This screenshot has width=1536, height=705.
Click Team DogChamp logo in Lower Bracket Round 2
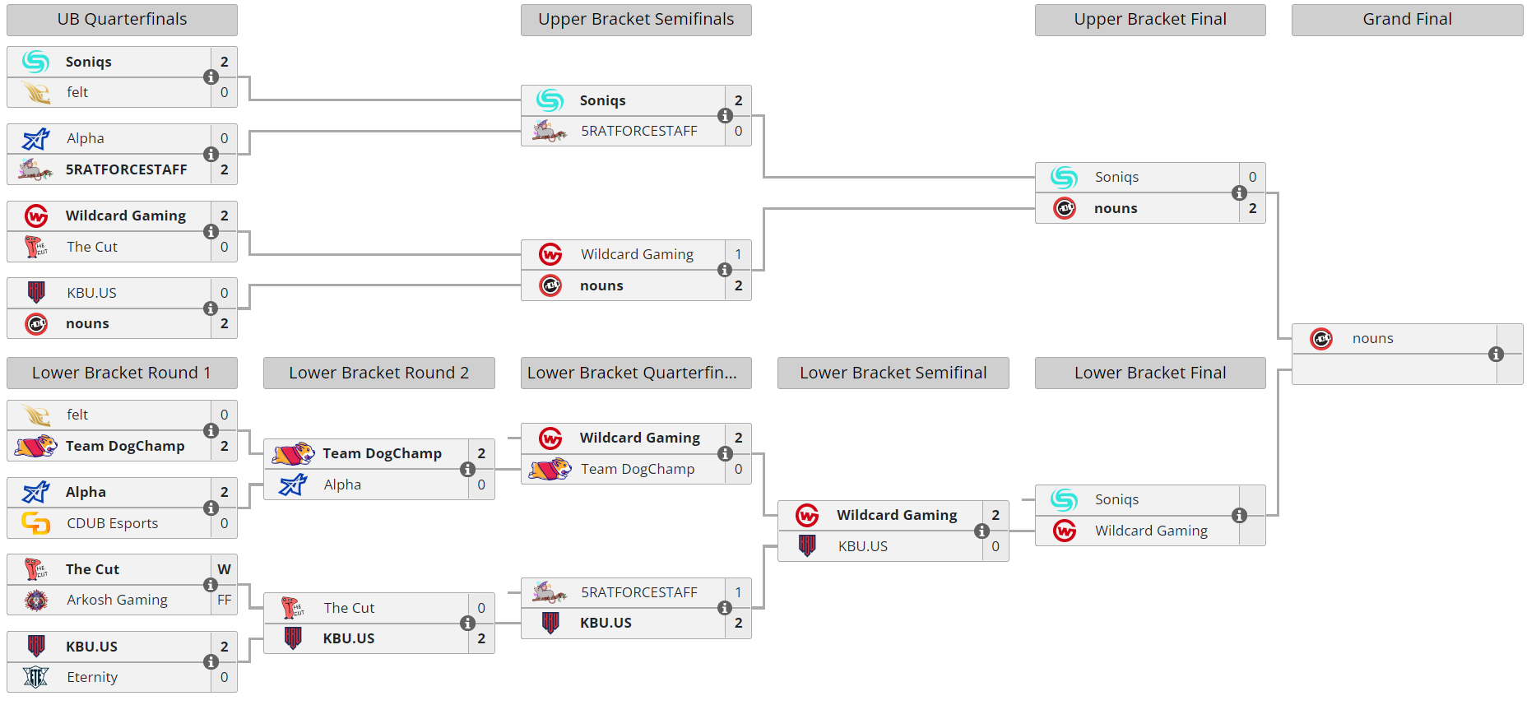293,453
